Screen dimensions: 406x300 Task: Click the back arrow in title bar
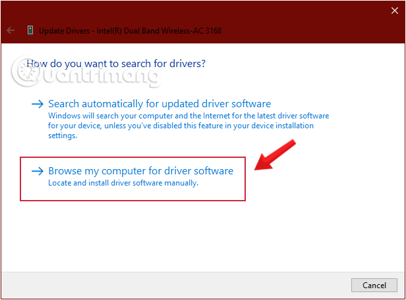pyautogui.click(x=11, y=30)
